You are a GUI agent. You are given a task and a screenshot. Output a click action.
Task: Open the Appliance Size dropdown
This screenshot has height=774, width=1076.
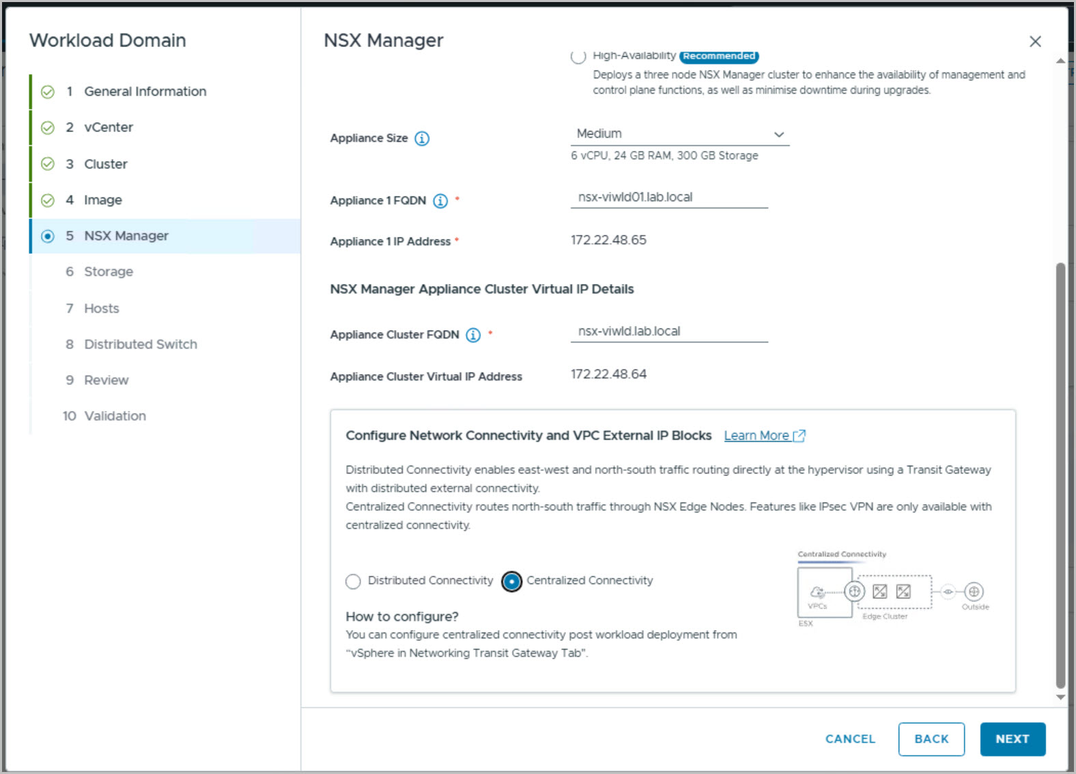pos(680,134)
